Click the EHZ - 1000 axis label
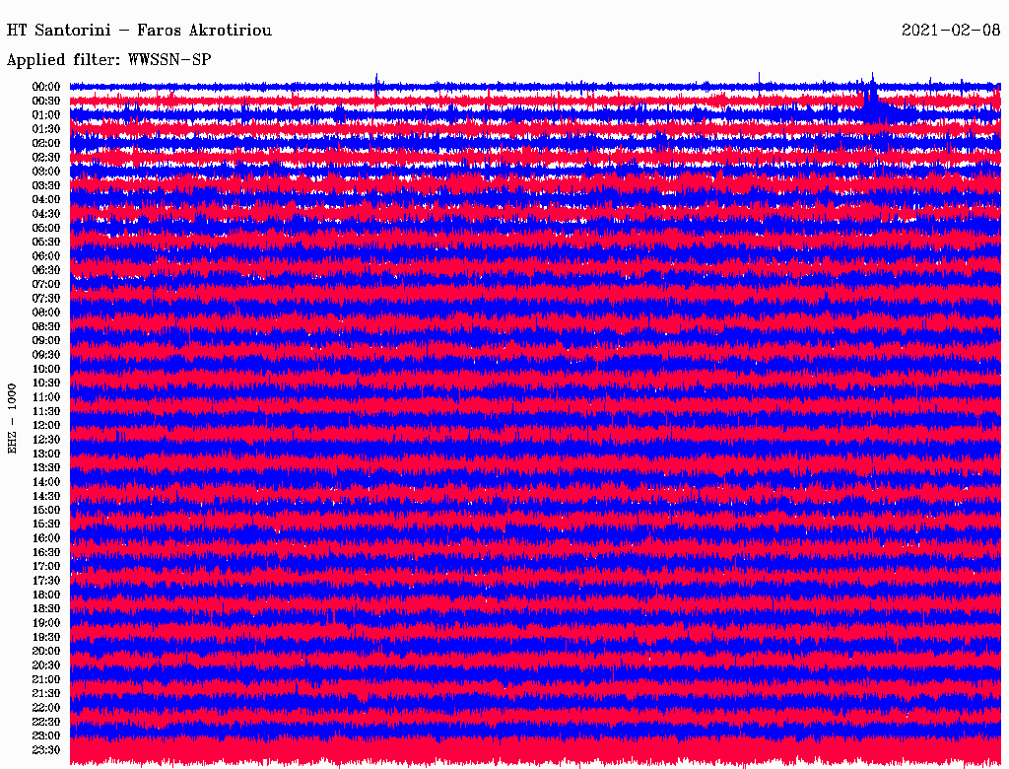1009x769 pixels. (x=13, y=418)
